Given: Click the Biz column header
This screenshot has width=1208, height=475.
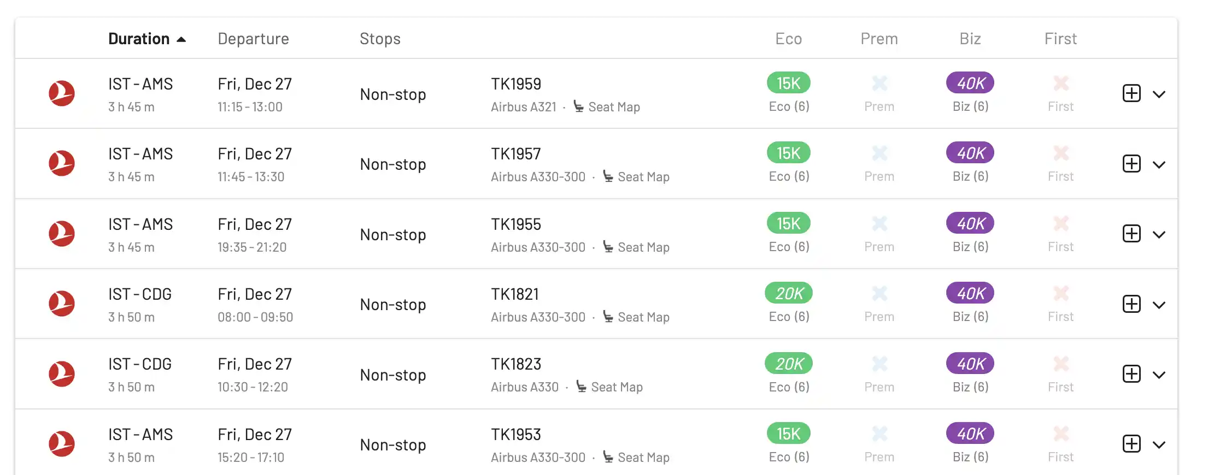Looking at the screenshot, I should pos(970,39).
